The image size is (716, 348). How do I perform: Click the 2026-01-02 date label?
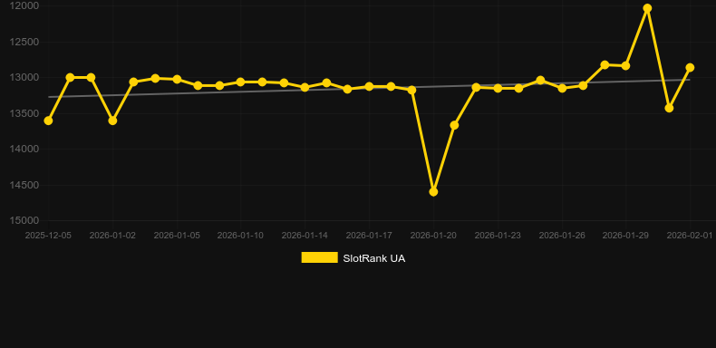112,236
